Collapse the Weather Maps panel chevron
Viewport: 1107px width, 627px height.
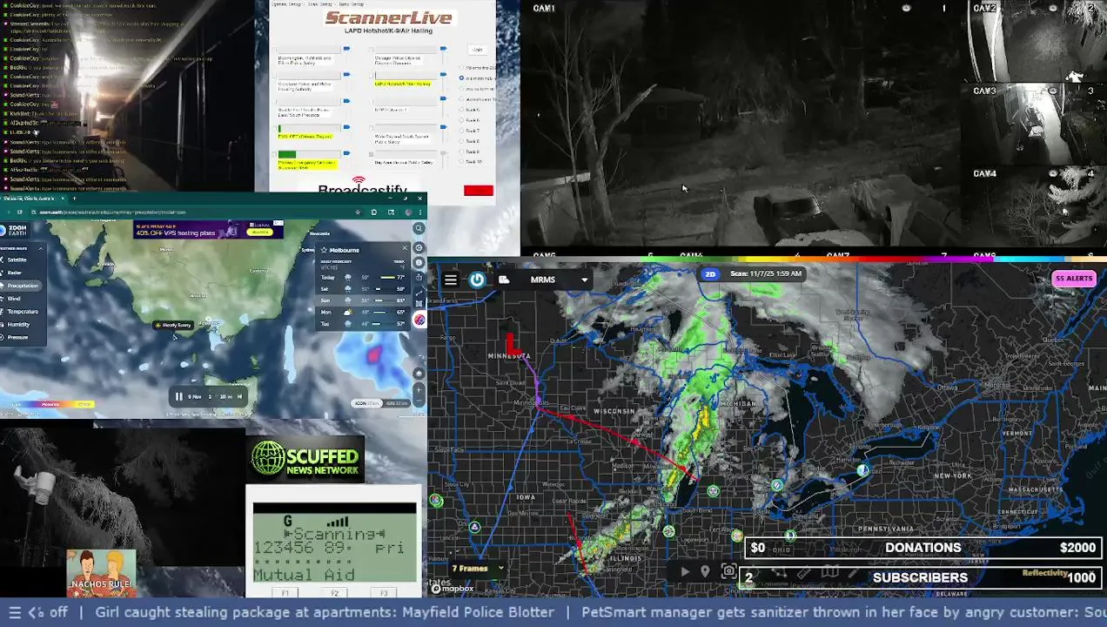coord(40,248)
